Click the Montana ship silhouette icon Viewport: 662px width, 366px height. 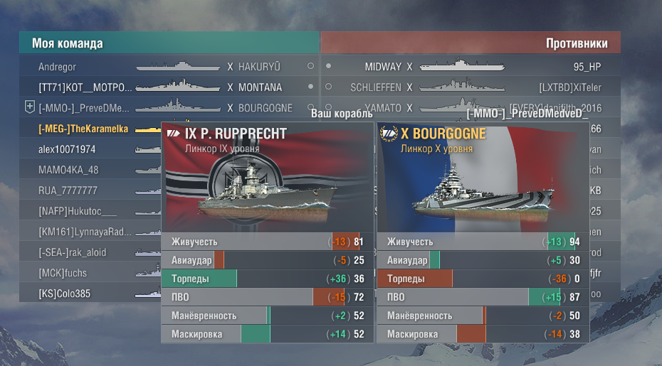click(178, 85)
